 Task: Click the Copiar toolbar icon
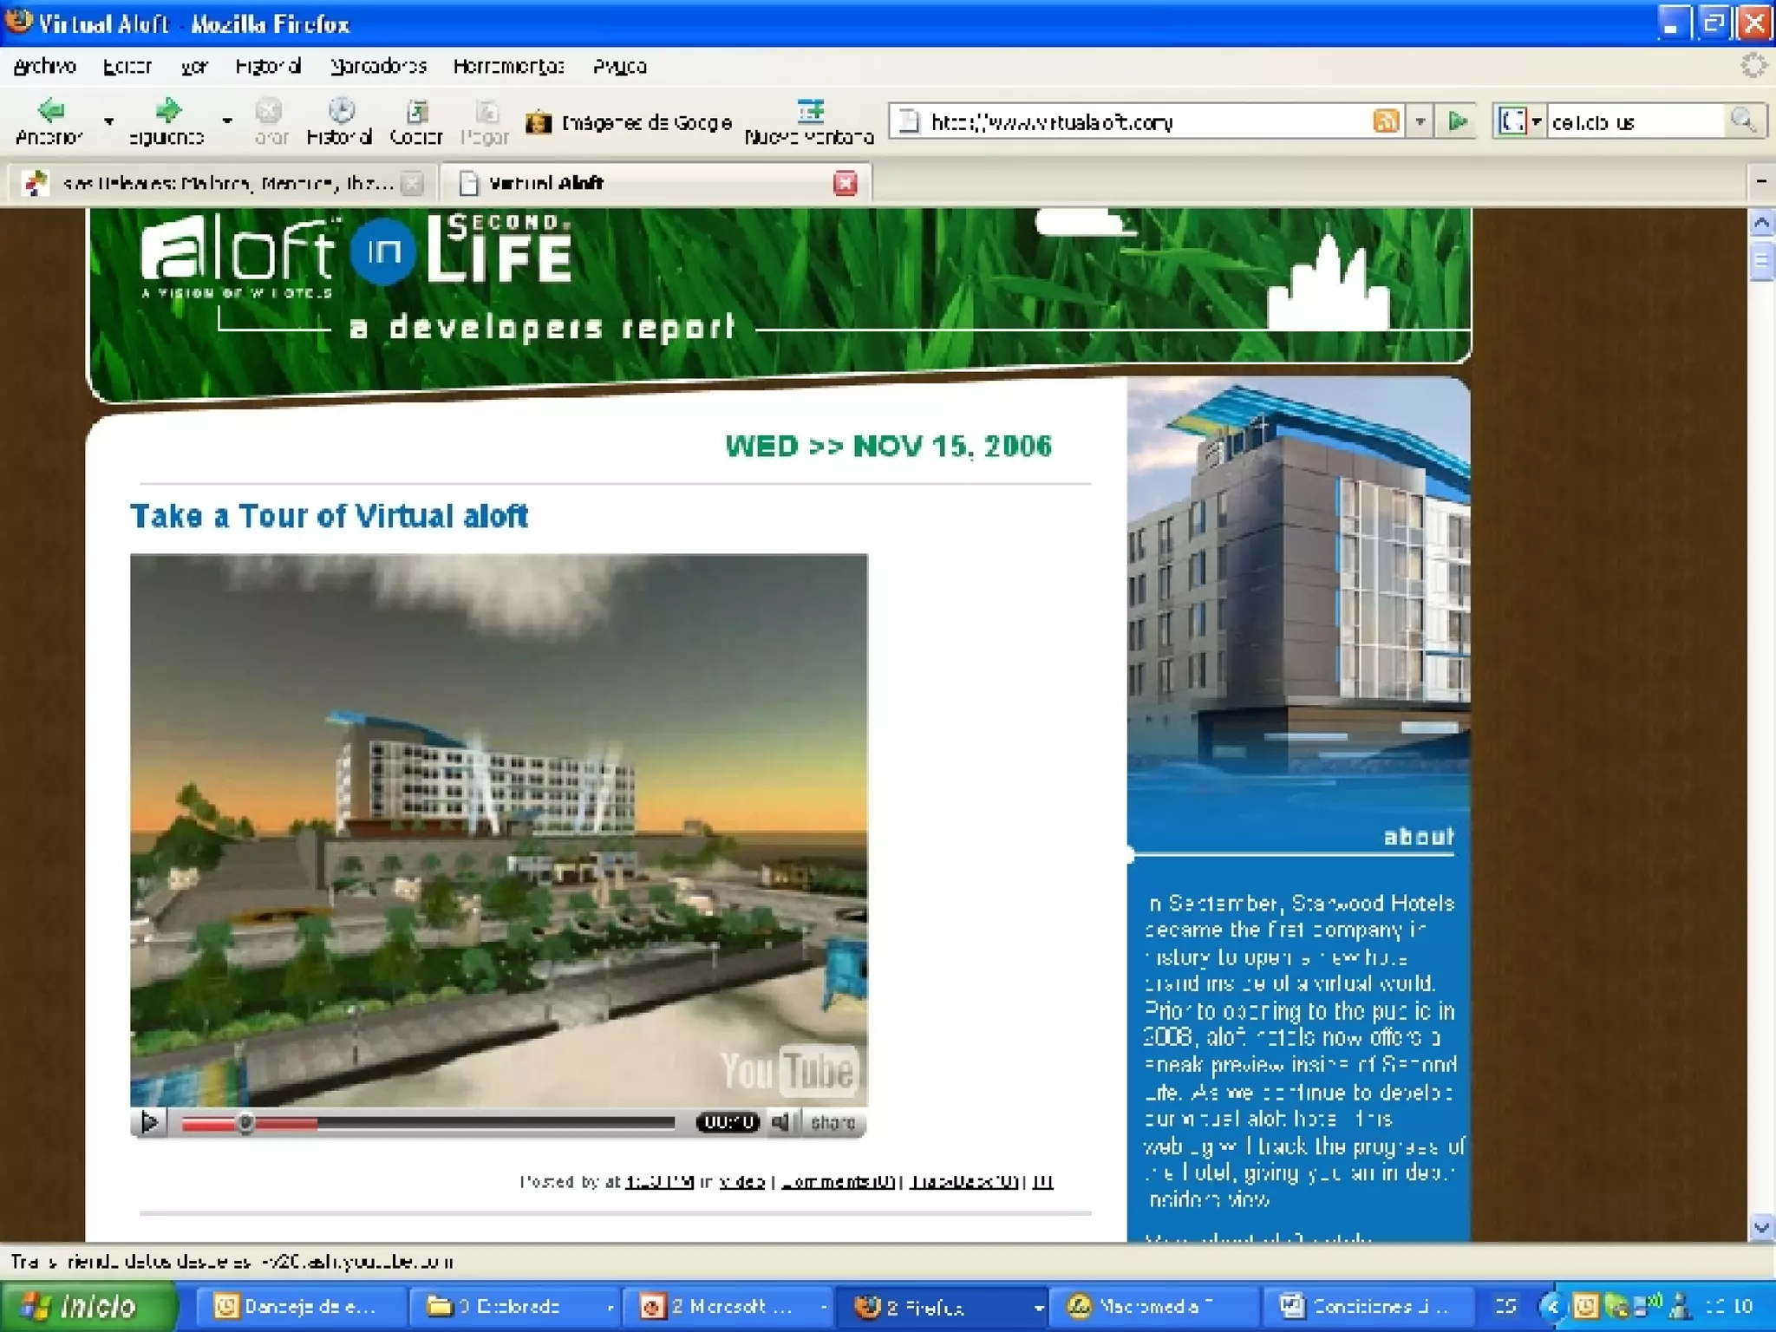coord(416,120)
